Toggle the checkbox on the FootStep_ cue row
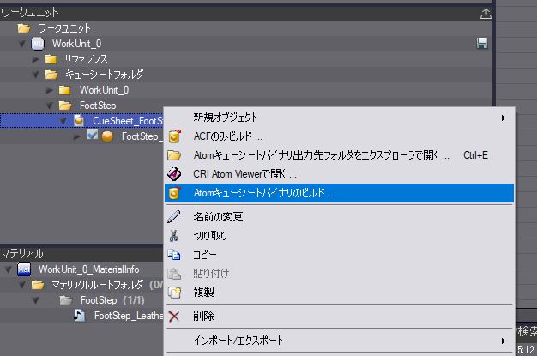The width and height of the screenshot is (537, 356). click(93, 135)
